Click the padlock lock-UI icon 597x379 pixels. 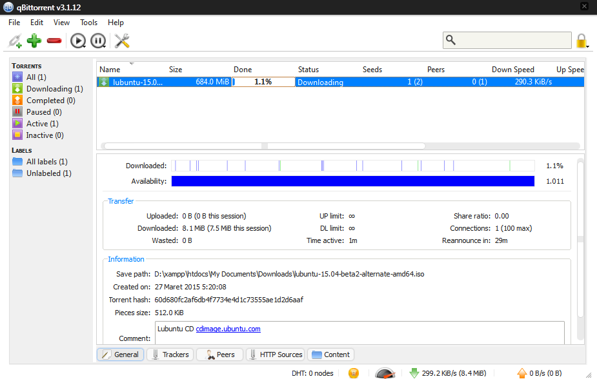(582, 41)
